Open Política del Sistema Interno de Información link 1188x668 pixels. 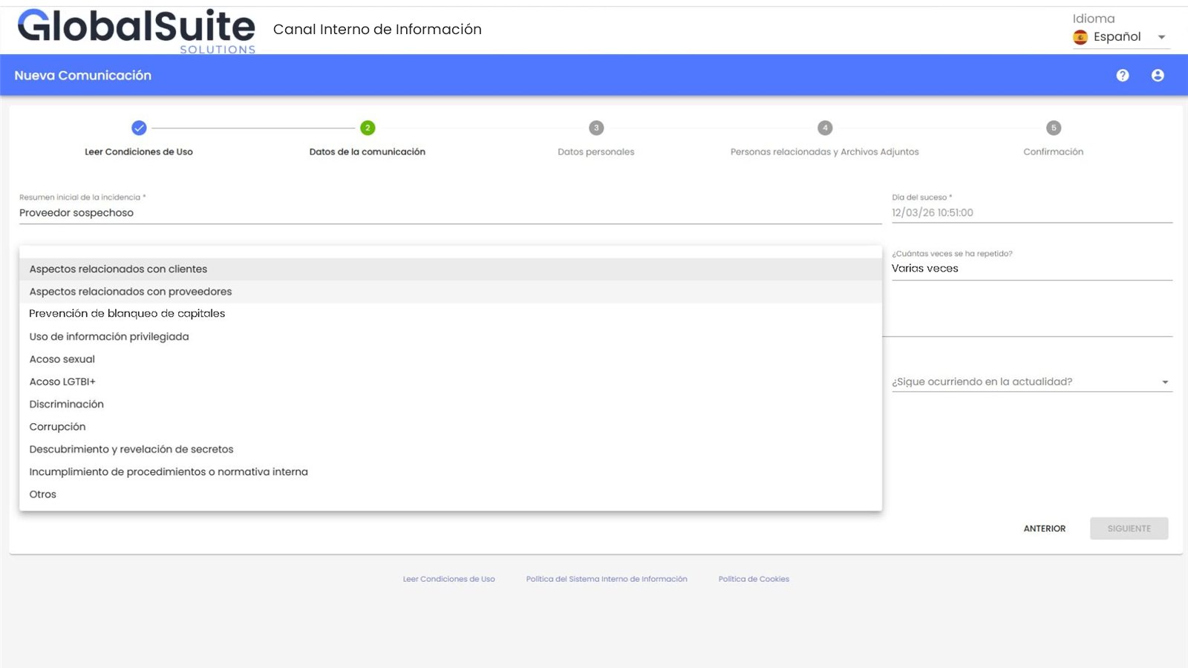click(607, 579)
